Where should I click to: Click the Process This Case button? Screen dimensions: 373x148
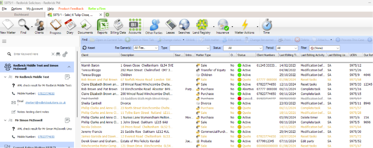point(350,40)
